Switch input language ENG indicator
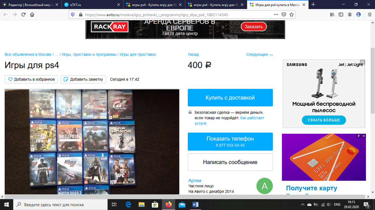 coord(337,205)
